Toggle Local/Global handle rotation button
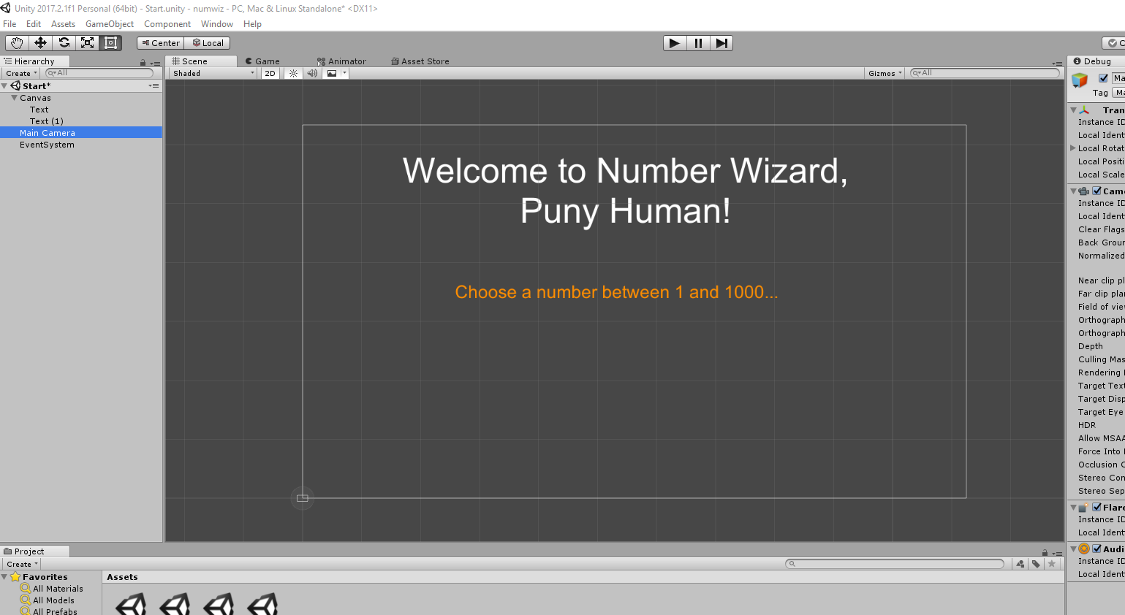Viewport: 1125px width, 615px height. (208, 43)
